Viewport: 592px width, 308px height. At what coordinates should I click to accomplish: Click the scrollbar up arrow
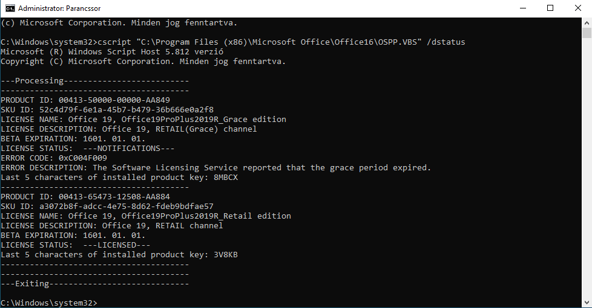587,22
